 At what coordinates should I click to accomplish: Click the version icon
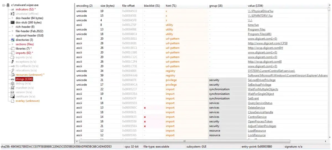point(12,92)
